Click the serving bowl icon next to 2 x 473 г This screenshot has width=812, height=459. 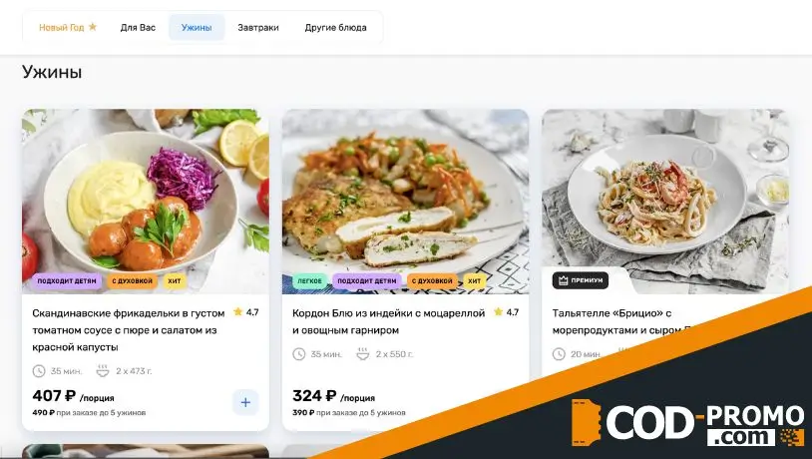tap(103, 371)
